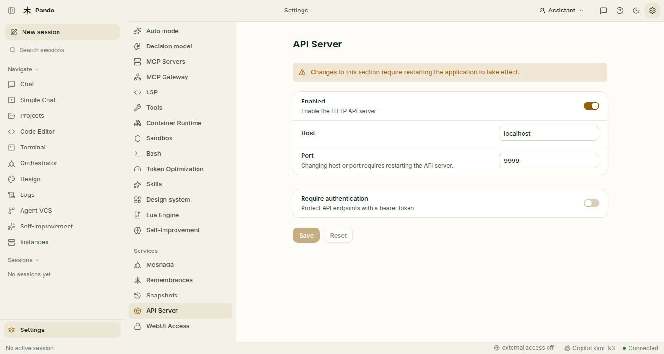Screen dimensions: 664x354
Task: Open MCP Servers settings
Action: pyautogui.click(x=180, y=62)
